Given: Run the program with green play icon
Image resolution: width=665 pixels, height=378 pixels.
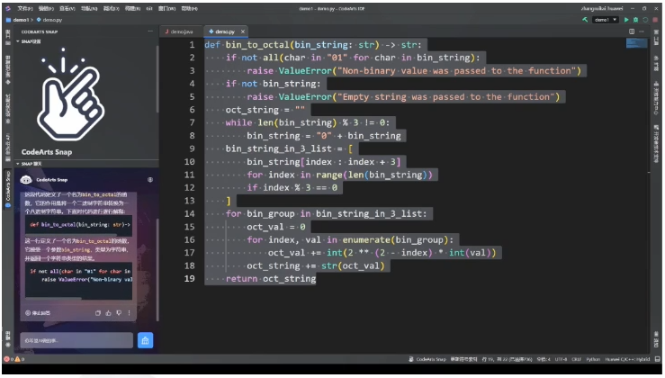Looking at the screenshot, I should pos(626,20).
